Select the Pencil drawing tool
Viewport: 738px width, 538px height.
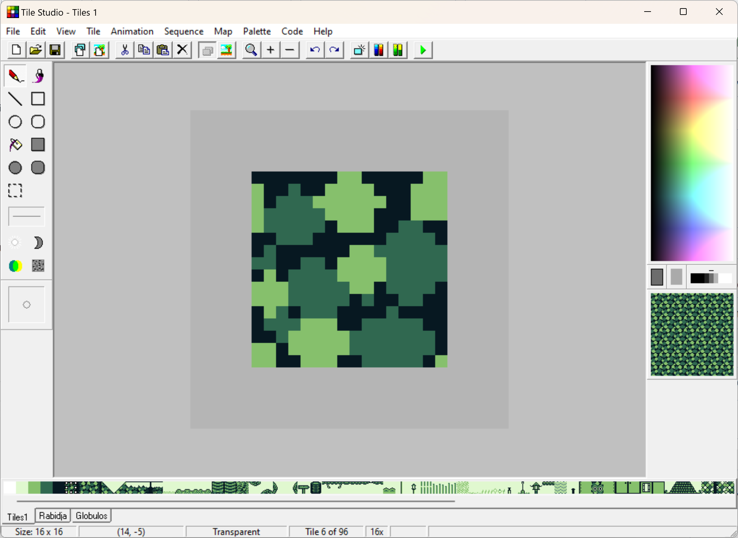15,76
